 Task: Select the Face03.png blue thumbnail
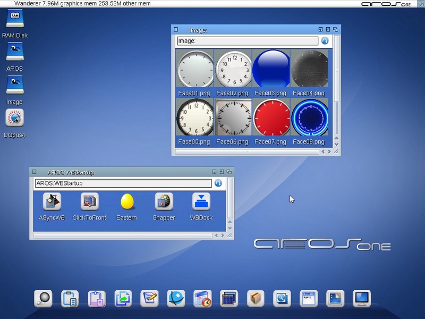click(271, 69)
